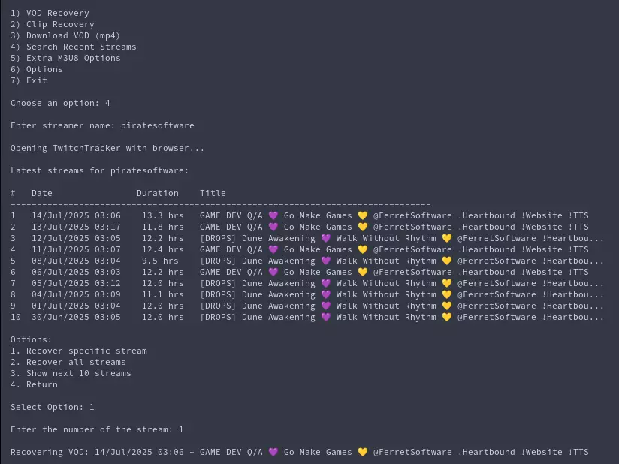Click the '6) Options' menu line
The height and width of the screenshot is (464, 619).
(x=37, y=69)
